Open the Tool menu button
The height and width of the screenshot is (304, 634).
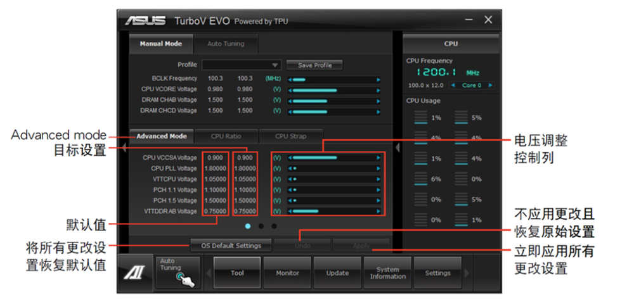pos(237,273)
